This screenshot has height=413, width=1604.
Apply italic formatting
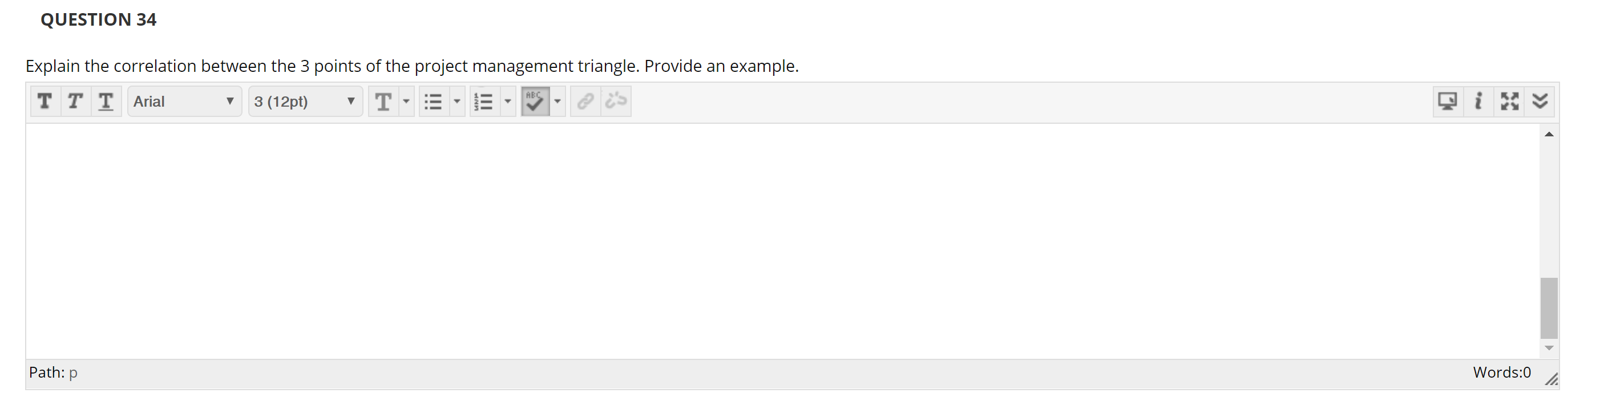pyautogui.click(x=75, y=101)
